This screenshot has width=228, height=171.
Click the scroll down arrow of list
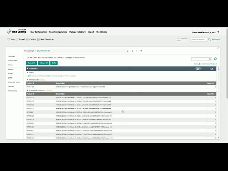pos(218,138)
